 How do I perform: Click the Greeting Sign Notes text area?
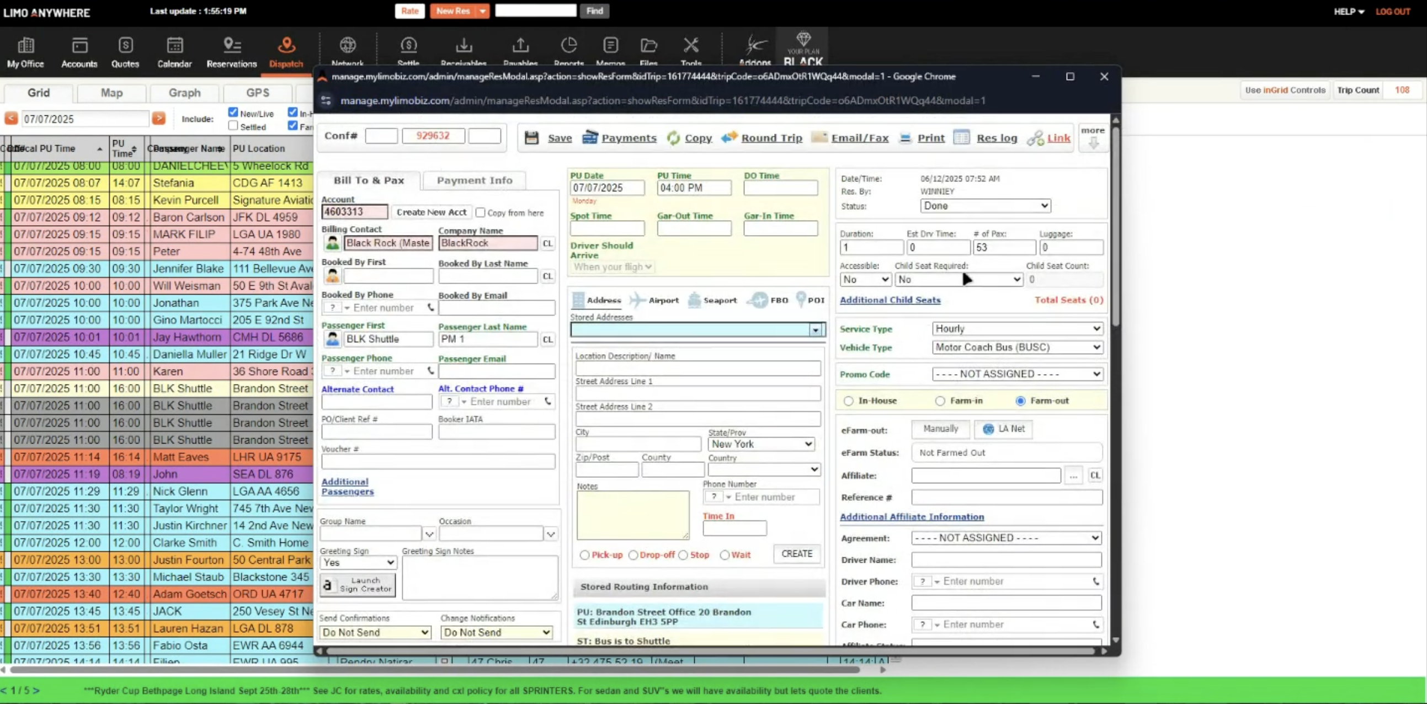click(479, 578)
